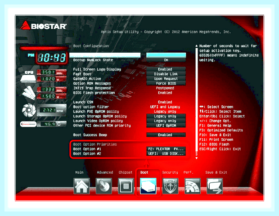Select the GateA20 Active label
The width and height of the screenshot is (279, 216).
(x=87, y=79)
